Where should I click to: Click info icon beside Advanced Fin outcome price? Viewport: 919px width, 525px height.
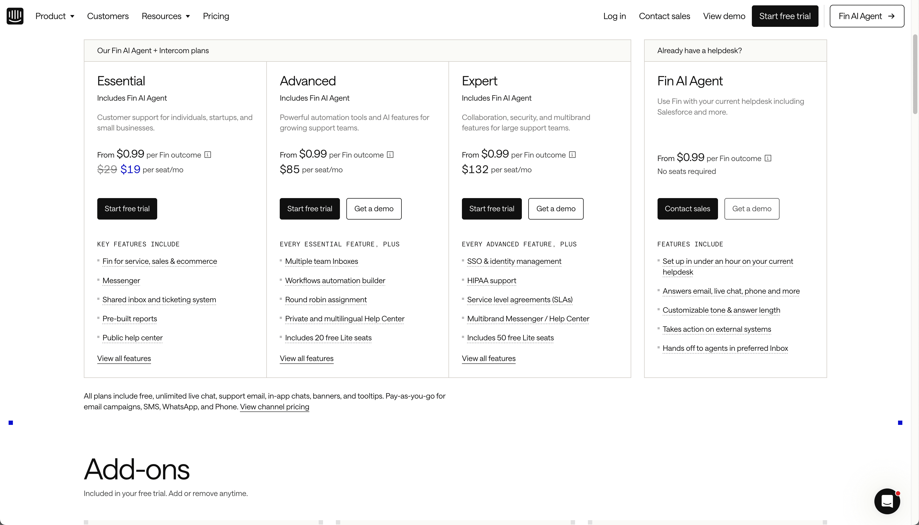pyautogui.click(x=390, y=155)
